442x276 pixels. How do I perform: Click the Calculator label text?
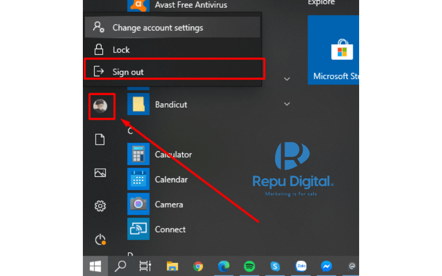coord(173,155)
